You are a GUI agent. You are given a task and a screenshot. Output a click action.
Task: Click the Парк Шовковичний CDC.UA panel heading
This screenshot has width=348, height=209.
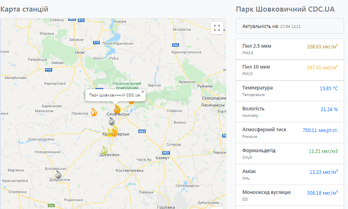[x=285, y=9]
